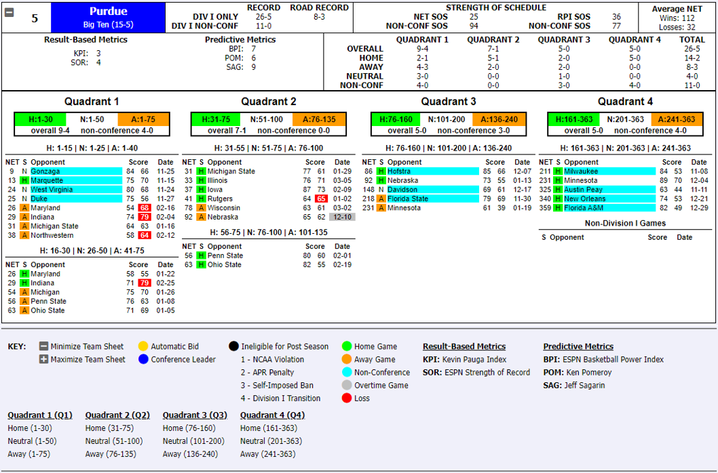The image size is (718, 473).
Task: Click the red 65 loss score versus Rutgers
Action: (322, 199)
